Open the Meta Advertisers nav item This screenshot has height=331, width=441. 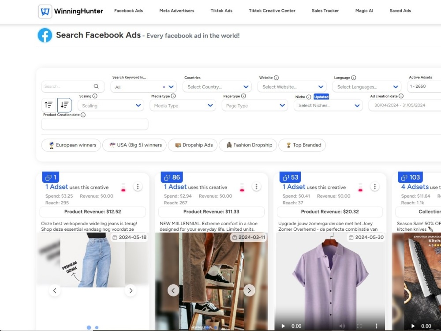[x=177, y=11]
